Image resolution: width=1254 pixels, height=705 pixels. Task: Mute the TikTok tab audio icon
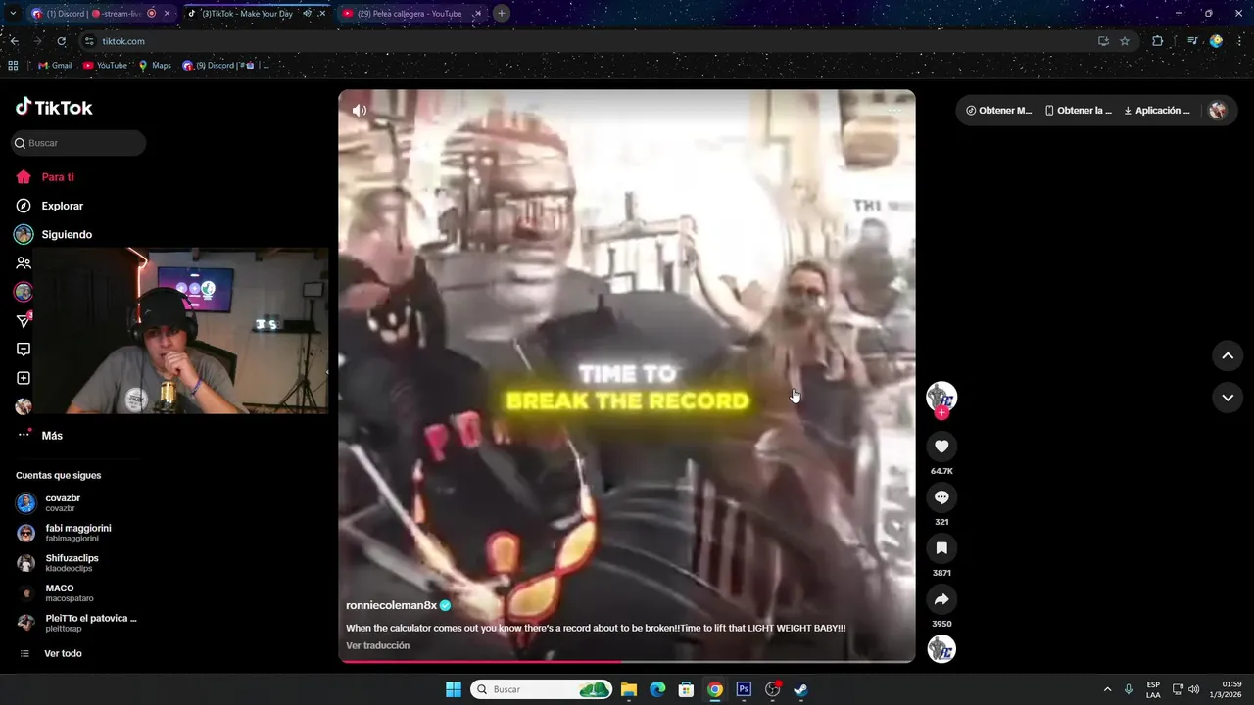(x=308, y=14)
